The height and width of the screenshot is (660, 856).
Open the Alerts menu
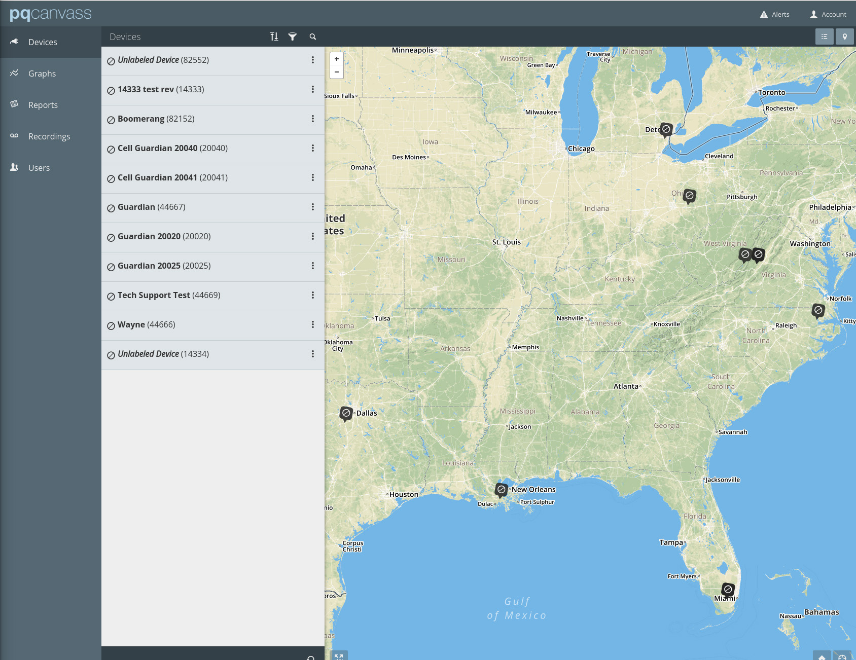pyautogui.click(x=774, y=14)
